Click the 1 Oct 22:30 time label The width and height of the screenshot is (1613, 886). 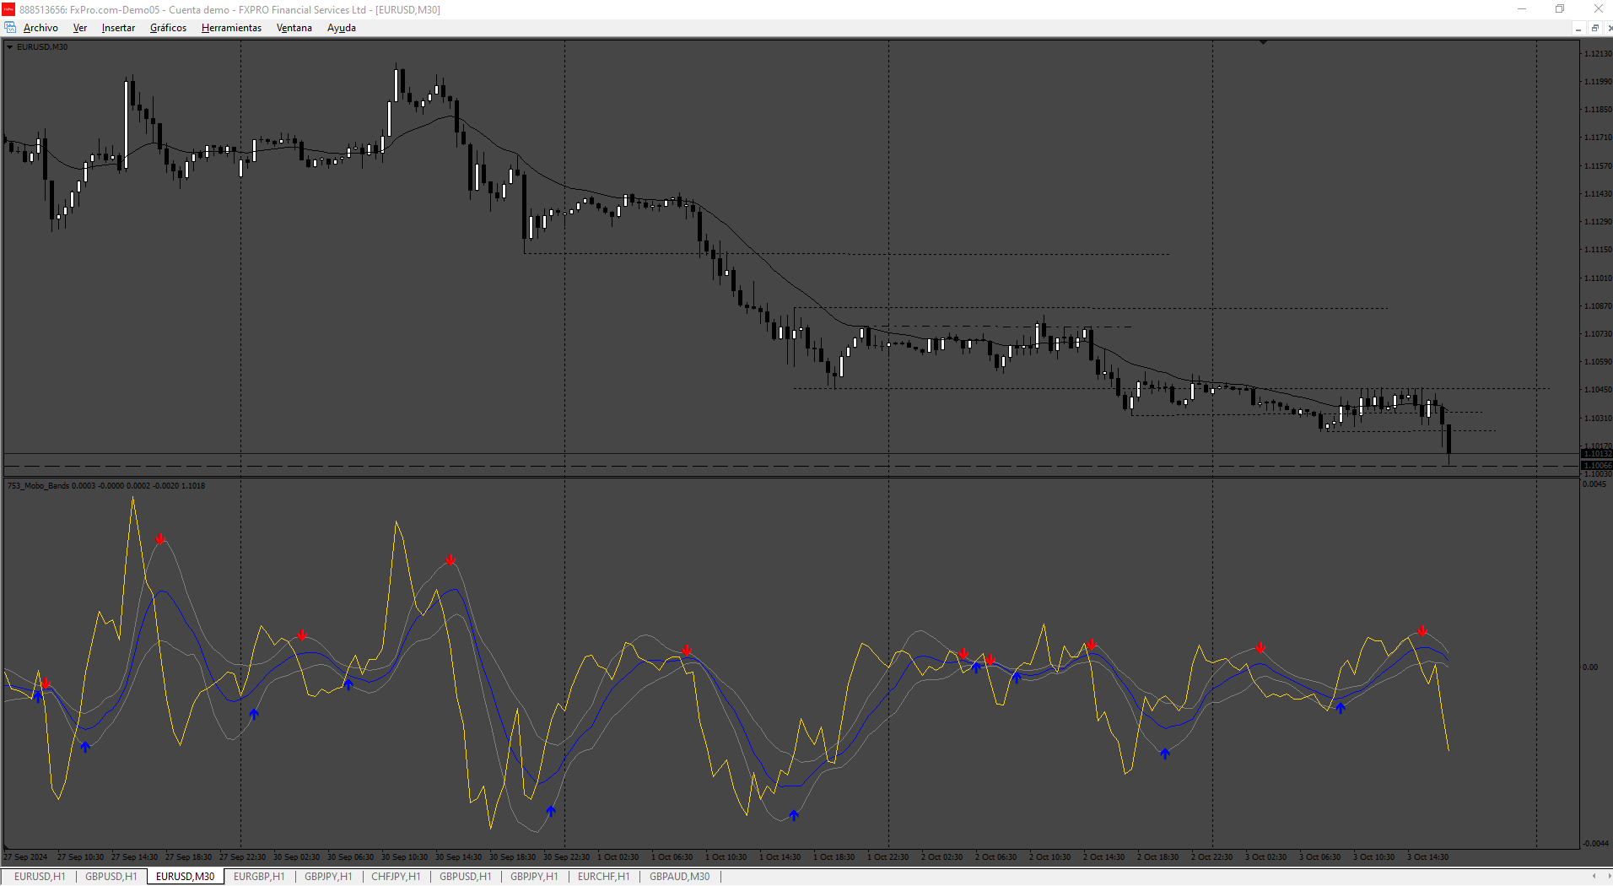(887, 857)
